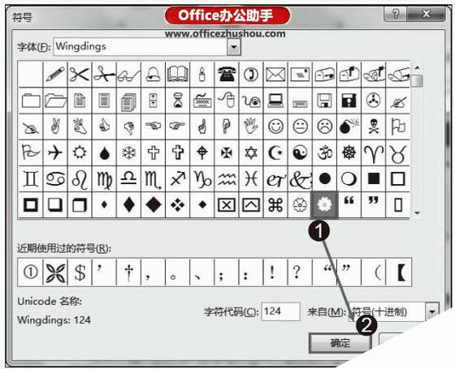Viewport: 455px width, 369px height.
Task: Insert recent symbol circled number one
Action: click(31, 272)
